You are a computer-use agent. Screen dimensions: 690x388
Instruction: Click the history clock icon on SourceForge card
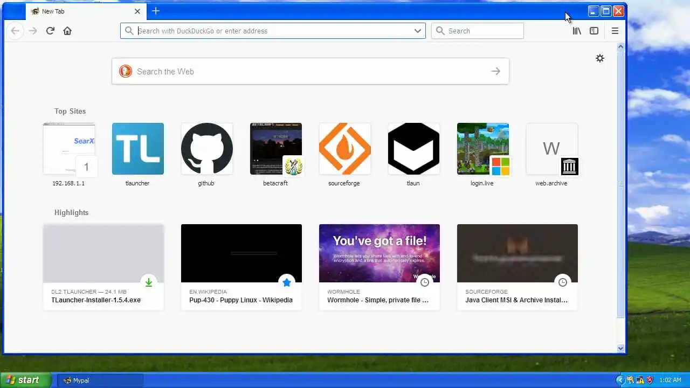[563, 282]
